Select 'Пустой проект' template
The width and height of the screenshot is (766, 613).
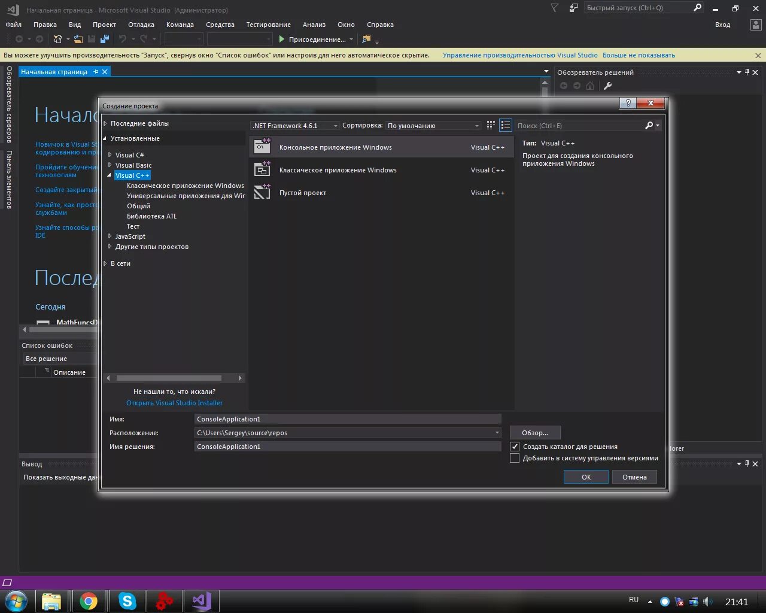click(x=381, y=193)
